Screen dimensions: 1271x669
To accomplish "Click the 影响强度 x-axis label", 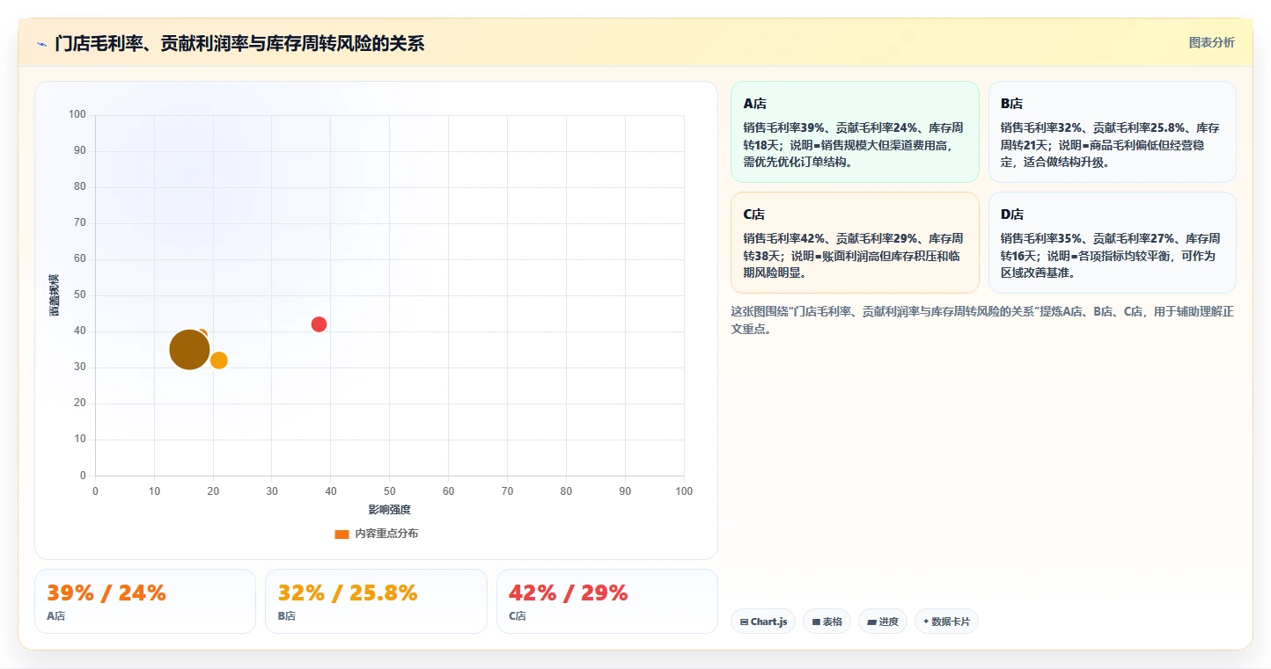I will click(x=390, y=510).
